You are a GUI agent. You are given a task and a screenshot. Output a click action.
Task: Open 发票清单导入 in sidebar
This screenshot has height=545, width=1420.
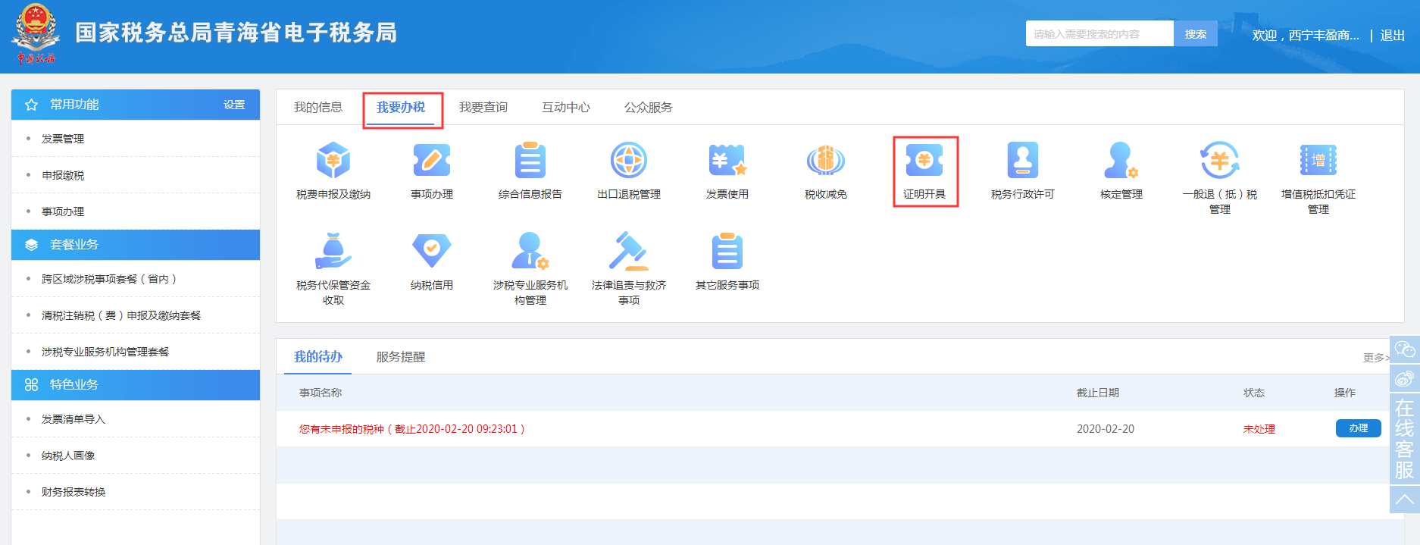tap(74, 419)
